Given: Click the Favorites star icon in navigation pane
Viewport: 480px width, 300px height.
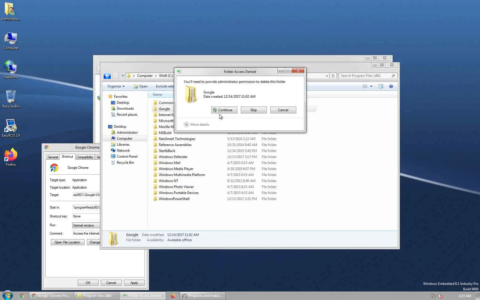Looking at the screenshot, I should 110,97.
